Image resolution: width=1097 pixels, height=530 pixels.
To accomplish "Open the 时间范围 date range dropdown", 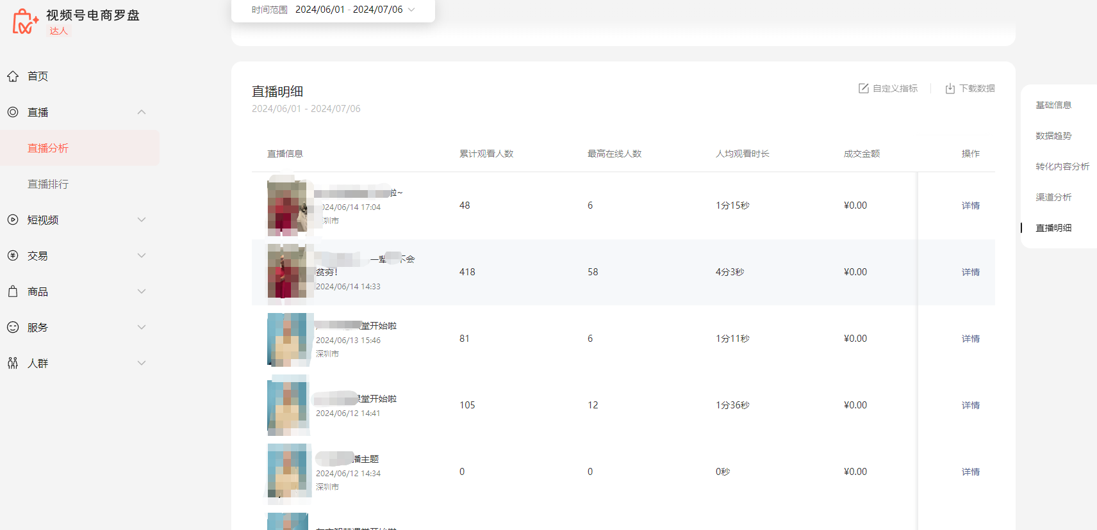I will pyautogui.click(x=333, y=10).
